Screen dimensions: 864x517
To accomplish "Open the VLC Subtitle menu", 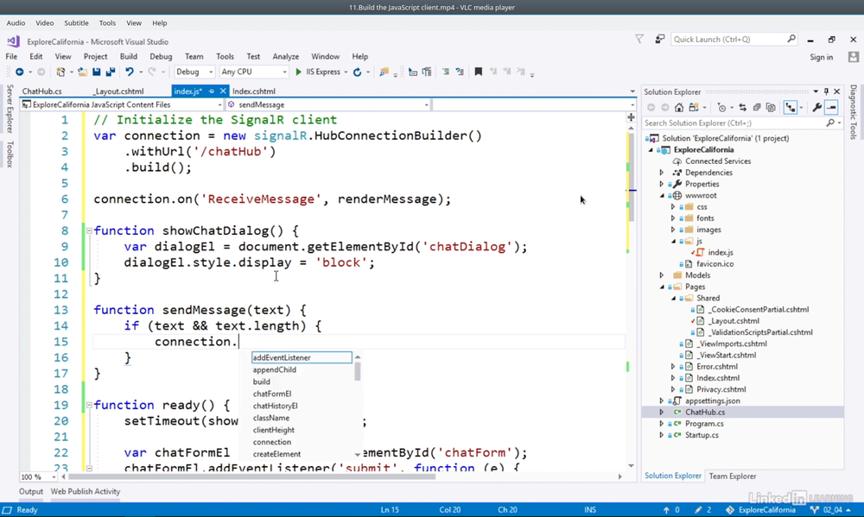I will click(x=76, y=23).
